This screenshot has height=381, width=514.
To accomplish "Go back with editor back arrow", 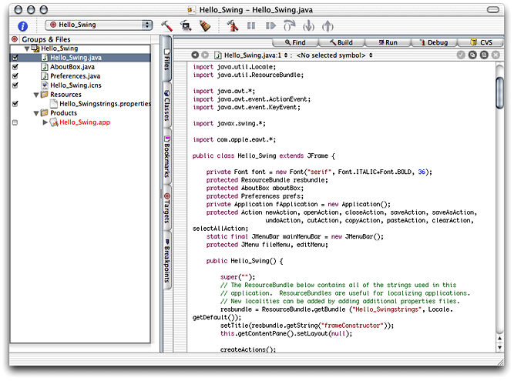I will [x=195, y=55].
